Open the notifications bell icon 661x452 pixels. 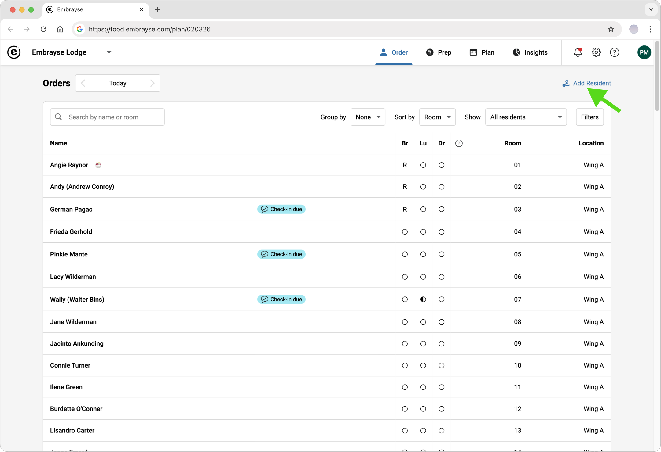(578, 52)
